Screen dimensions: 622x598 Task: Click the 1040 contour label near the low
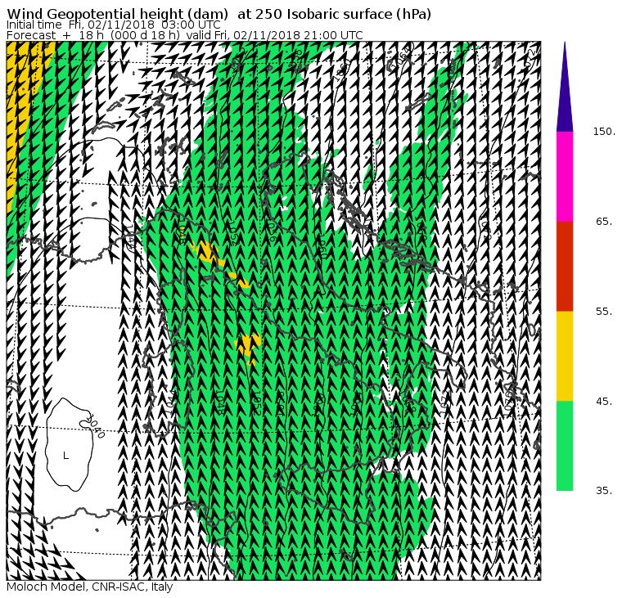(96, 427)
